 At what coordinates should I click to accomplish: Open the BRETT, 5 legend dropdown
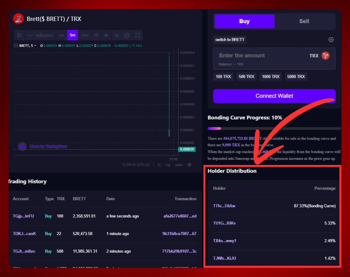point(27,45)
